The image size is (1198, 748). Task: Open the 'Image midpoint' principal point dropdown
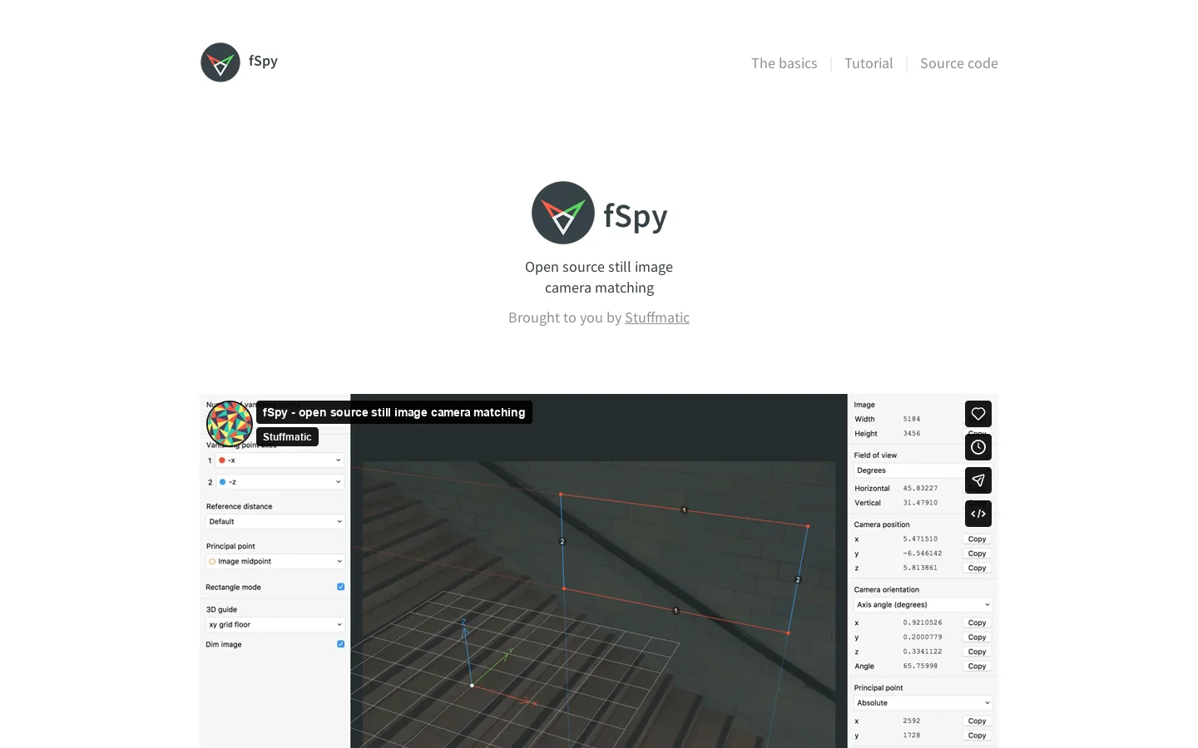(275, 562)
